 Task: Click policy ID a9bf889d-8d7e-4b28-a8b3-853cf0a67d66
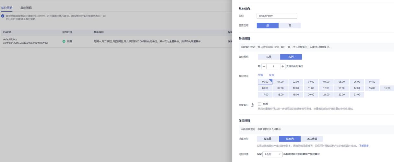25,43
